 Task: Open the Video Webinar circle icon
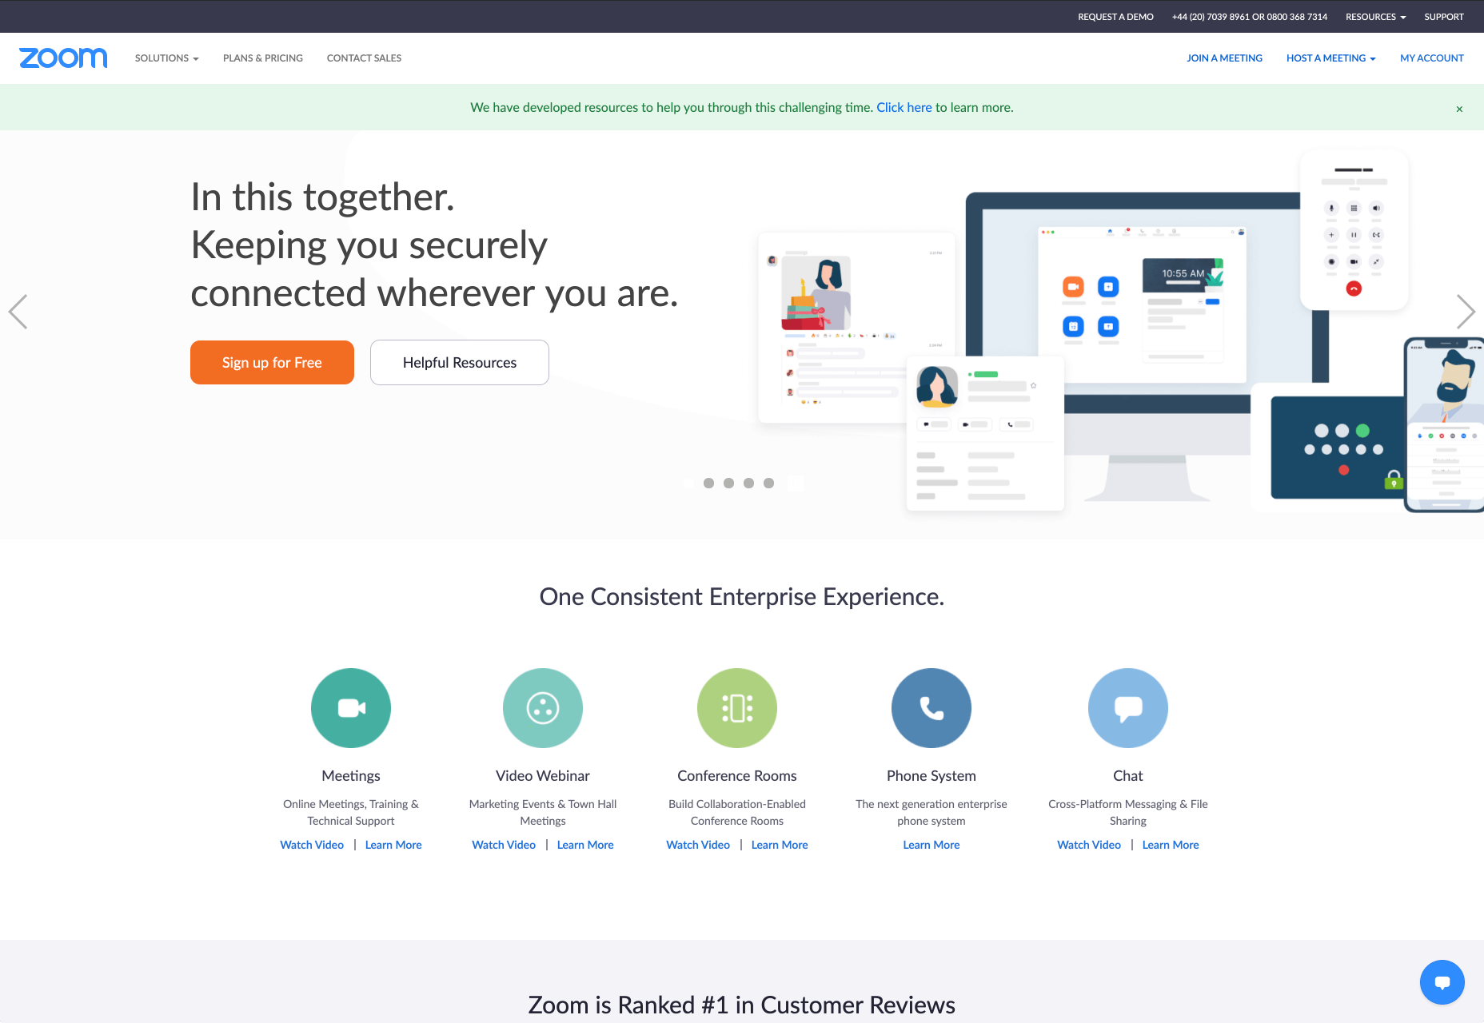(x=543, y=708)
